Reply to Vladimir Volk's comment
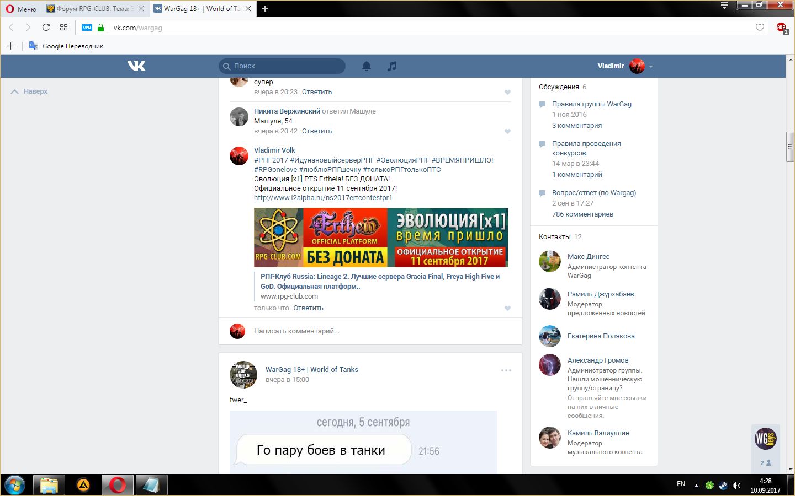 tap(308, 308)
